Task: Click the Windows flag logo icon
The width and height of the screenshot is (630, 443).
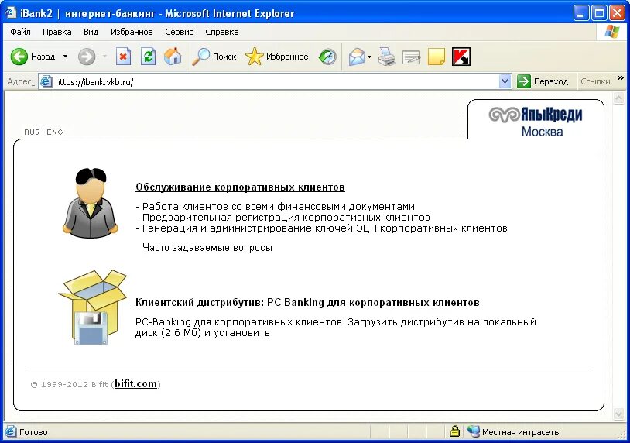Action: tap(612, 31)
